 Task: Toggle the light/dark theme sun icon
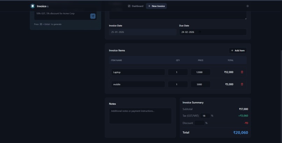tap(247, 6)
